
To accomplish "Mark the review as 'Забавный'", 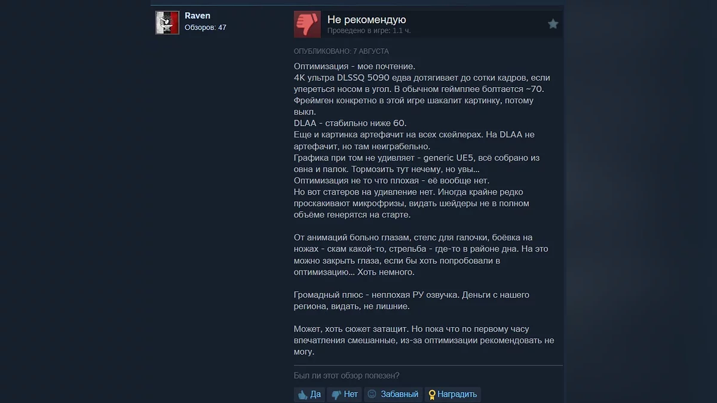I will pos(393,394).
